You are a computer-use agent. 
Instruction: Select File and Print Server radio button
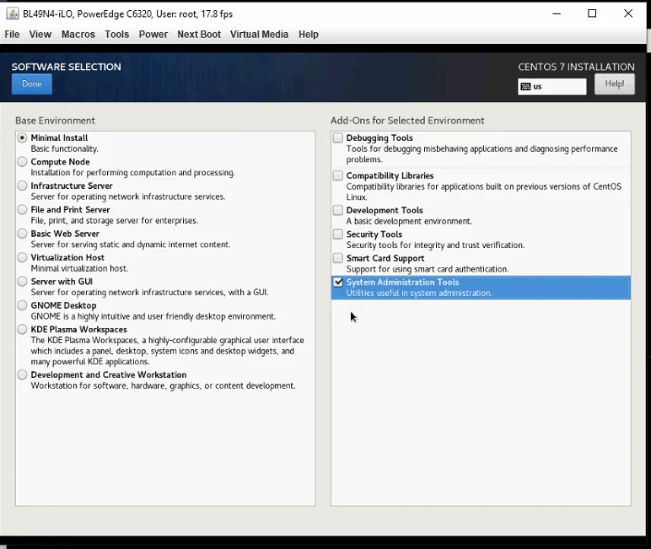click(x=22, y=210)
